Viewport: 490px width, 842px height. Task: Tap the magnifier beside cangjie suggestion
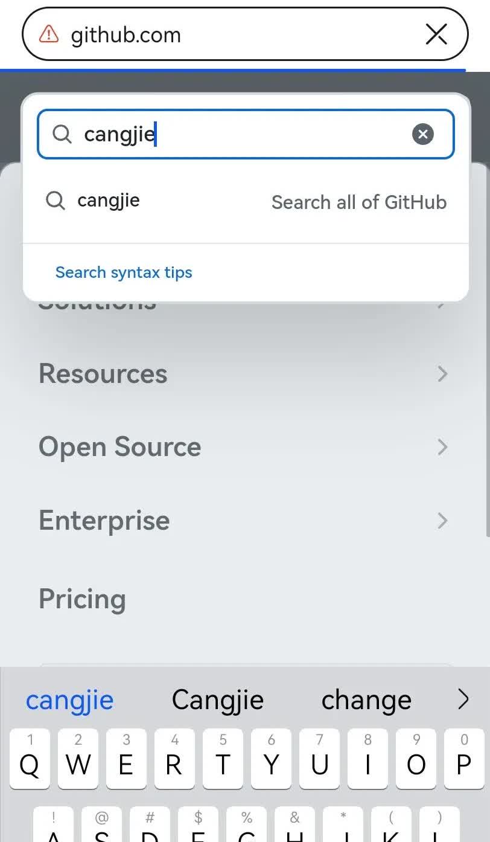click(56, 201)
